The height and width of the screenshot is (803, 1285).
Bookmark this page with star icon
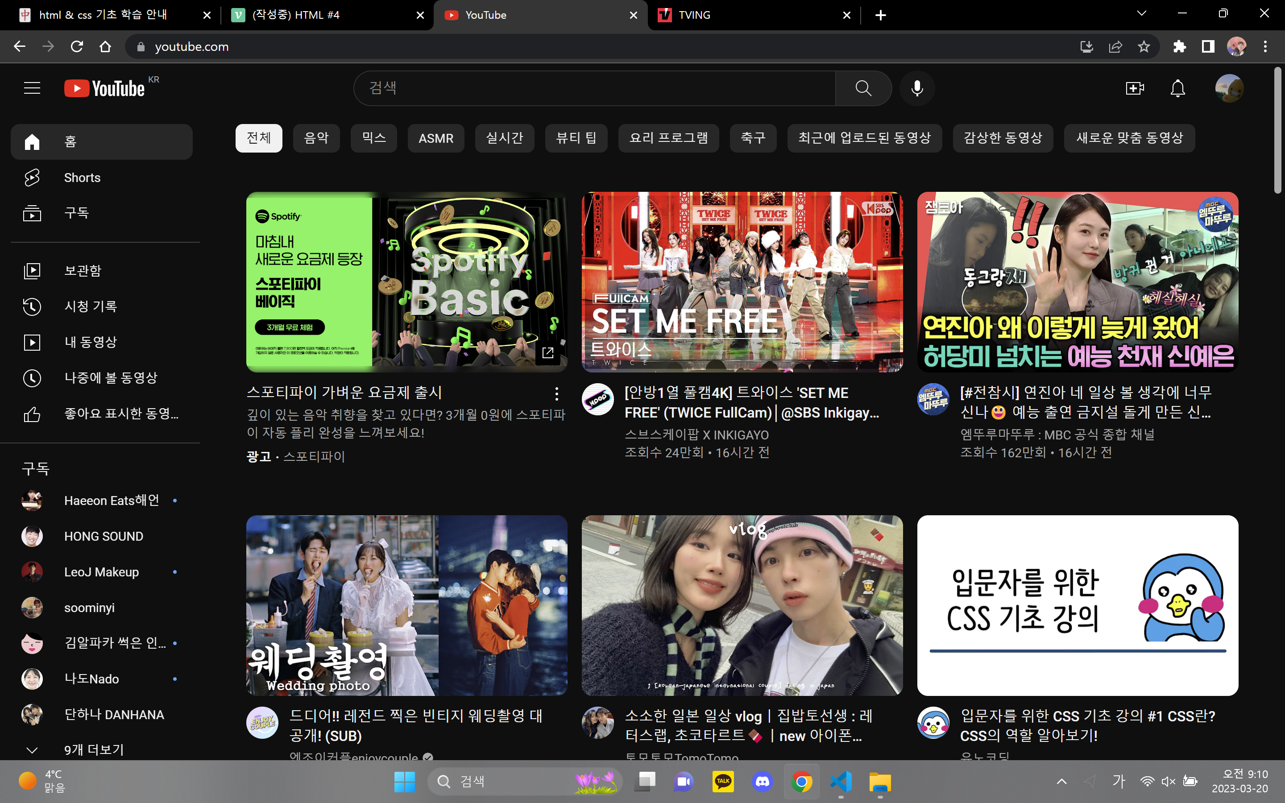[1144, 47]
